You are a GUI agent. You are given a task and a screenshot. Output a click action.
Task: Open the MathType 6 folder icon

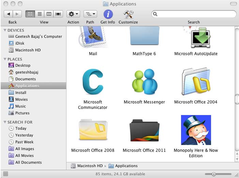(x=144, y=36)
